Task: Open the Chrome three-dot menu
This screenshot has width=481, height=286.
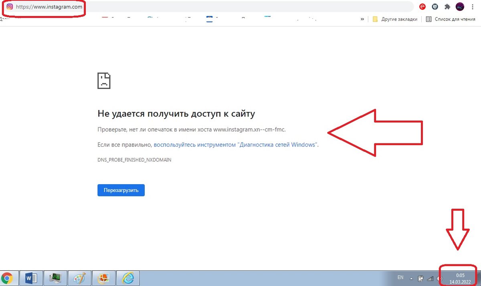Action: 473,7
